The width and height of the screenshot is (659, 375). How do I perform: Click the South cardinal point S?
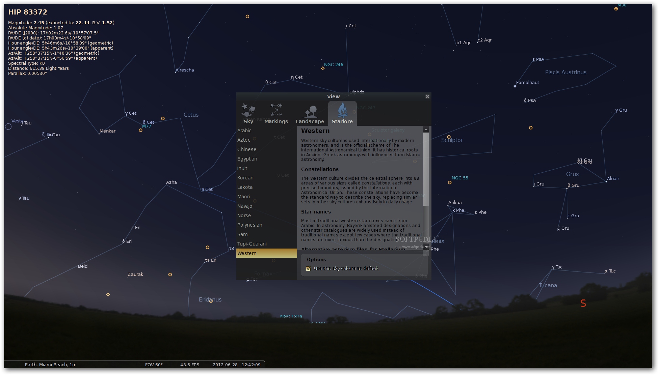coord(583,304)
